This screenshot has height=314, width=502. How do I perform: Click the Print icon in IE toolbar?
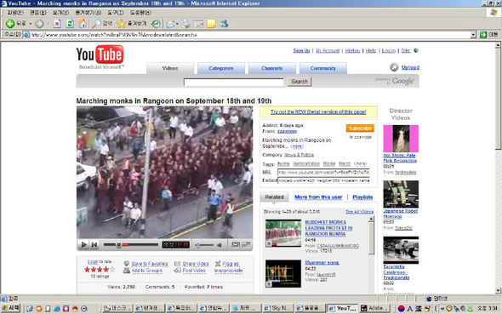click(x=186, y=23)
